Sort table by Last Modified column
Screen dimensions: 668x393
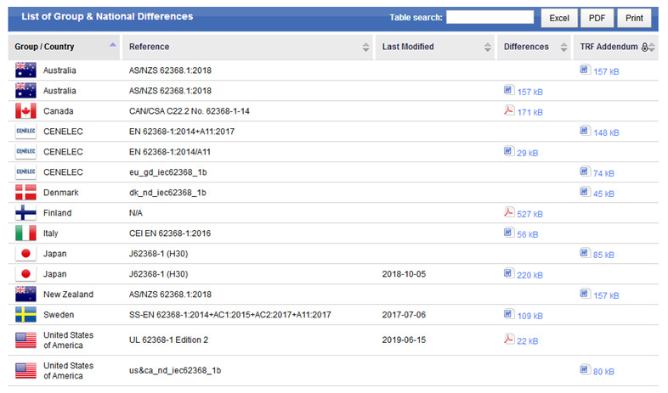(x=435, y=47)
